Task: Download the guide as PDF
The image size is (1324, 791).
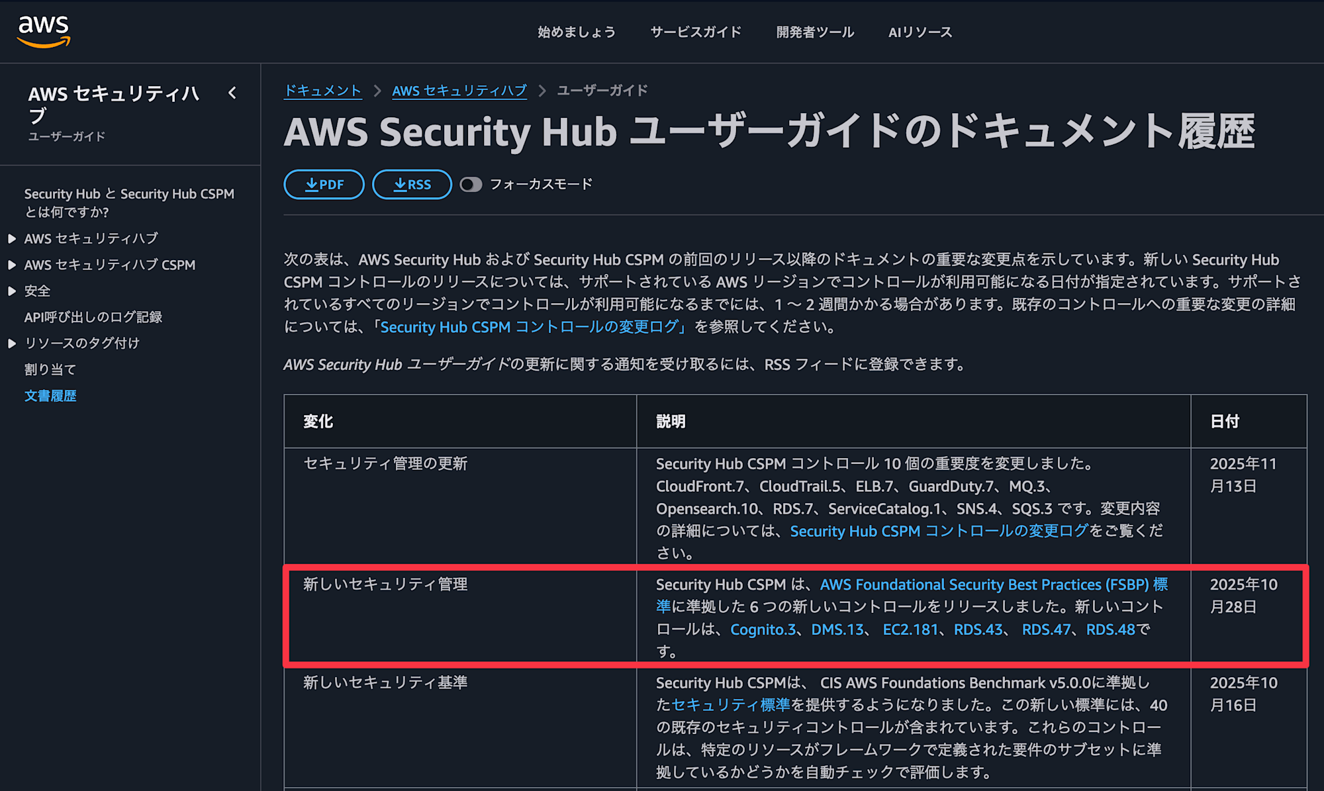Action: (x=324, y=185)
